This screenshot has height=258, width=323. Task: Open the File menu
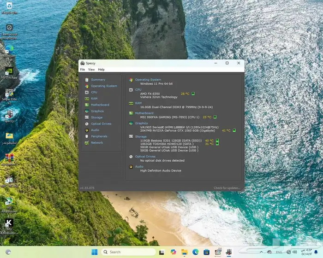coord(83,70)
